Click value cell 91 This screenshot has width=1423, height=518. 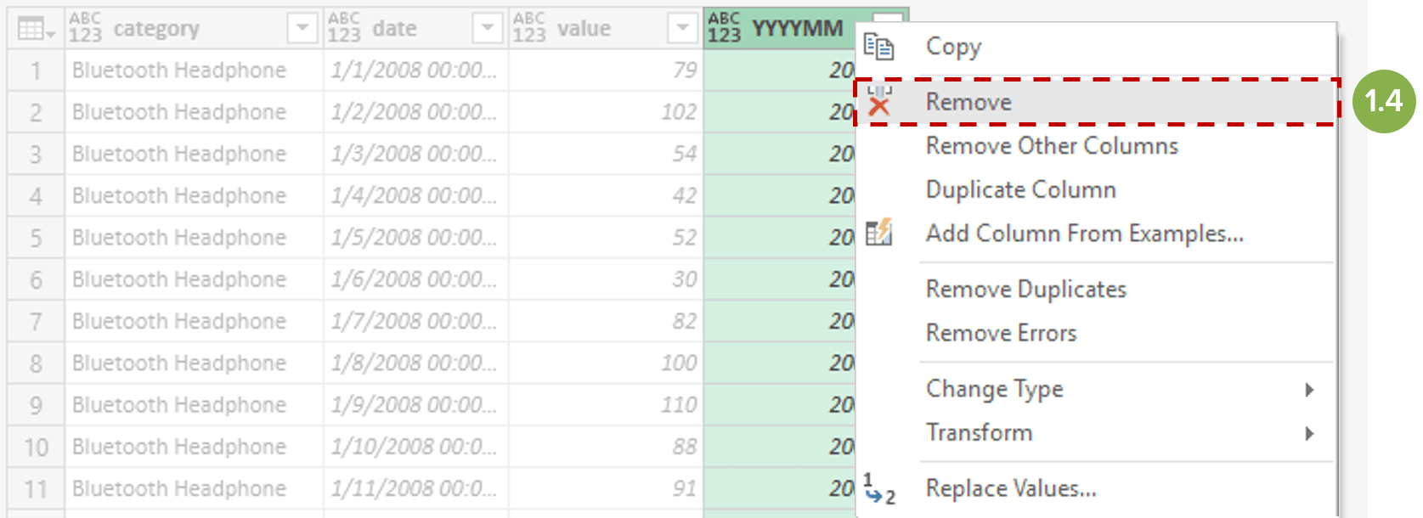point(606,489)
